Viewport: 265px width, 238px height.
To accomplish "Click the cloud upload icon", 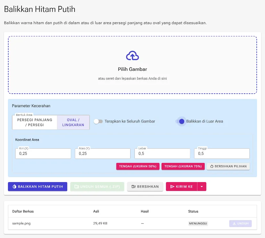I will tap(132, 56).
